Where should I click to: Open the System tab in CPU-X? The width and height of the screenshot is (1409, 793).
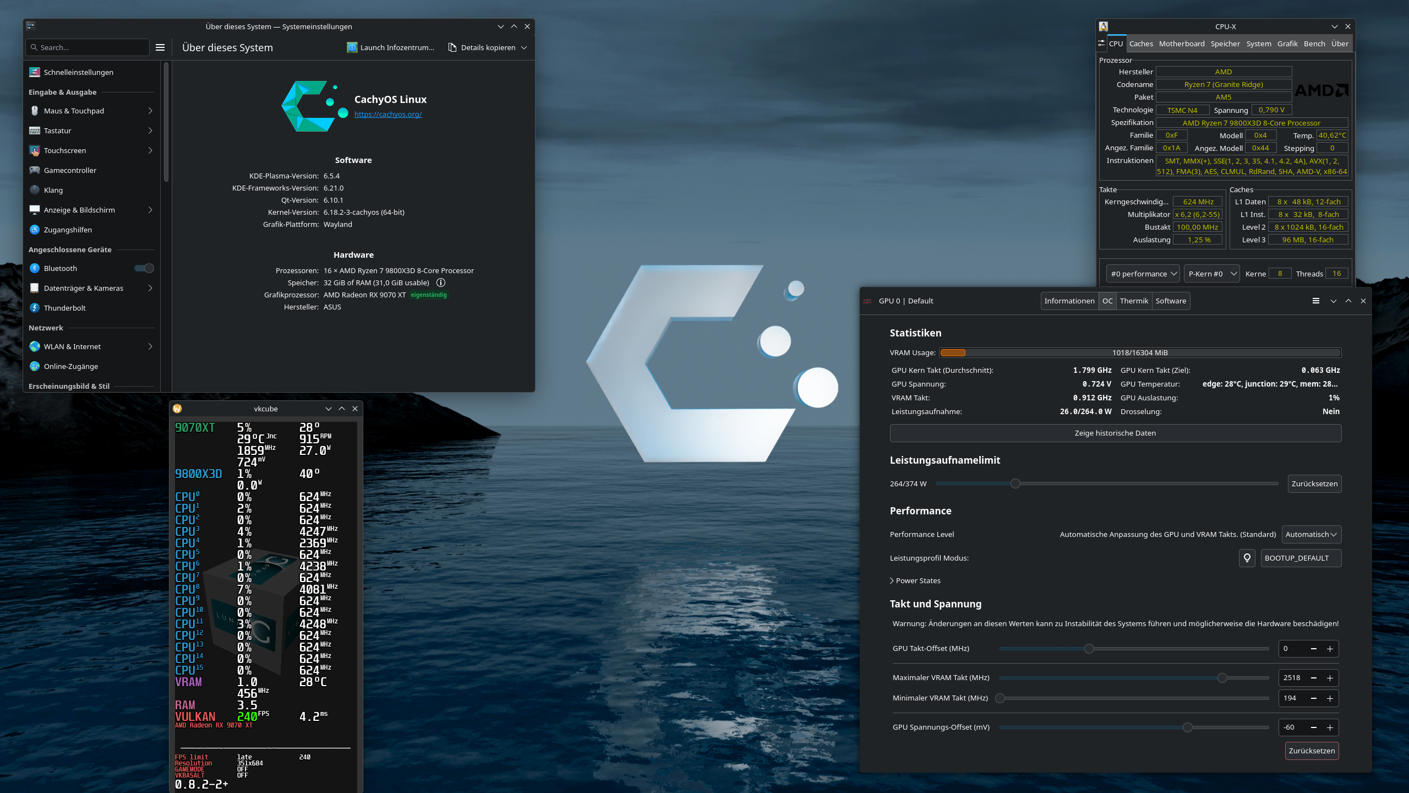pos(1259,44)
